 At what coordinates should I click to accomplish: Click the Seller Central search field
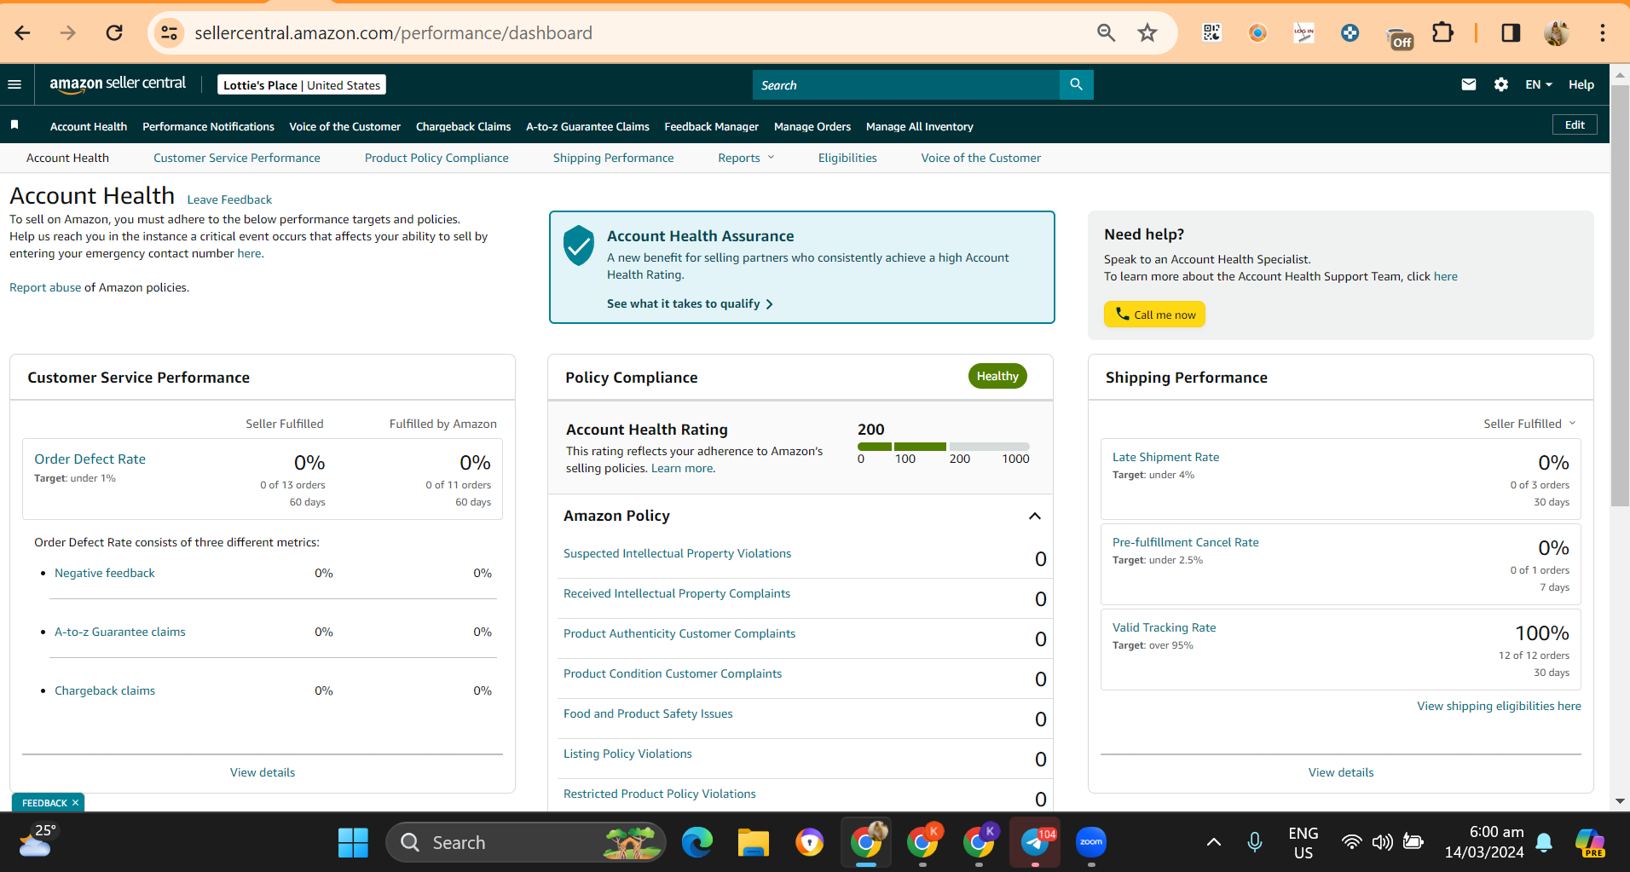click(906, 84)
